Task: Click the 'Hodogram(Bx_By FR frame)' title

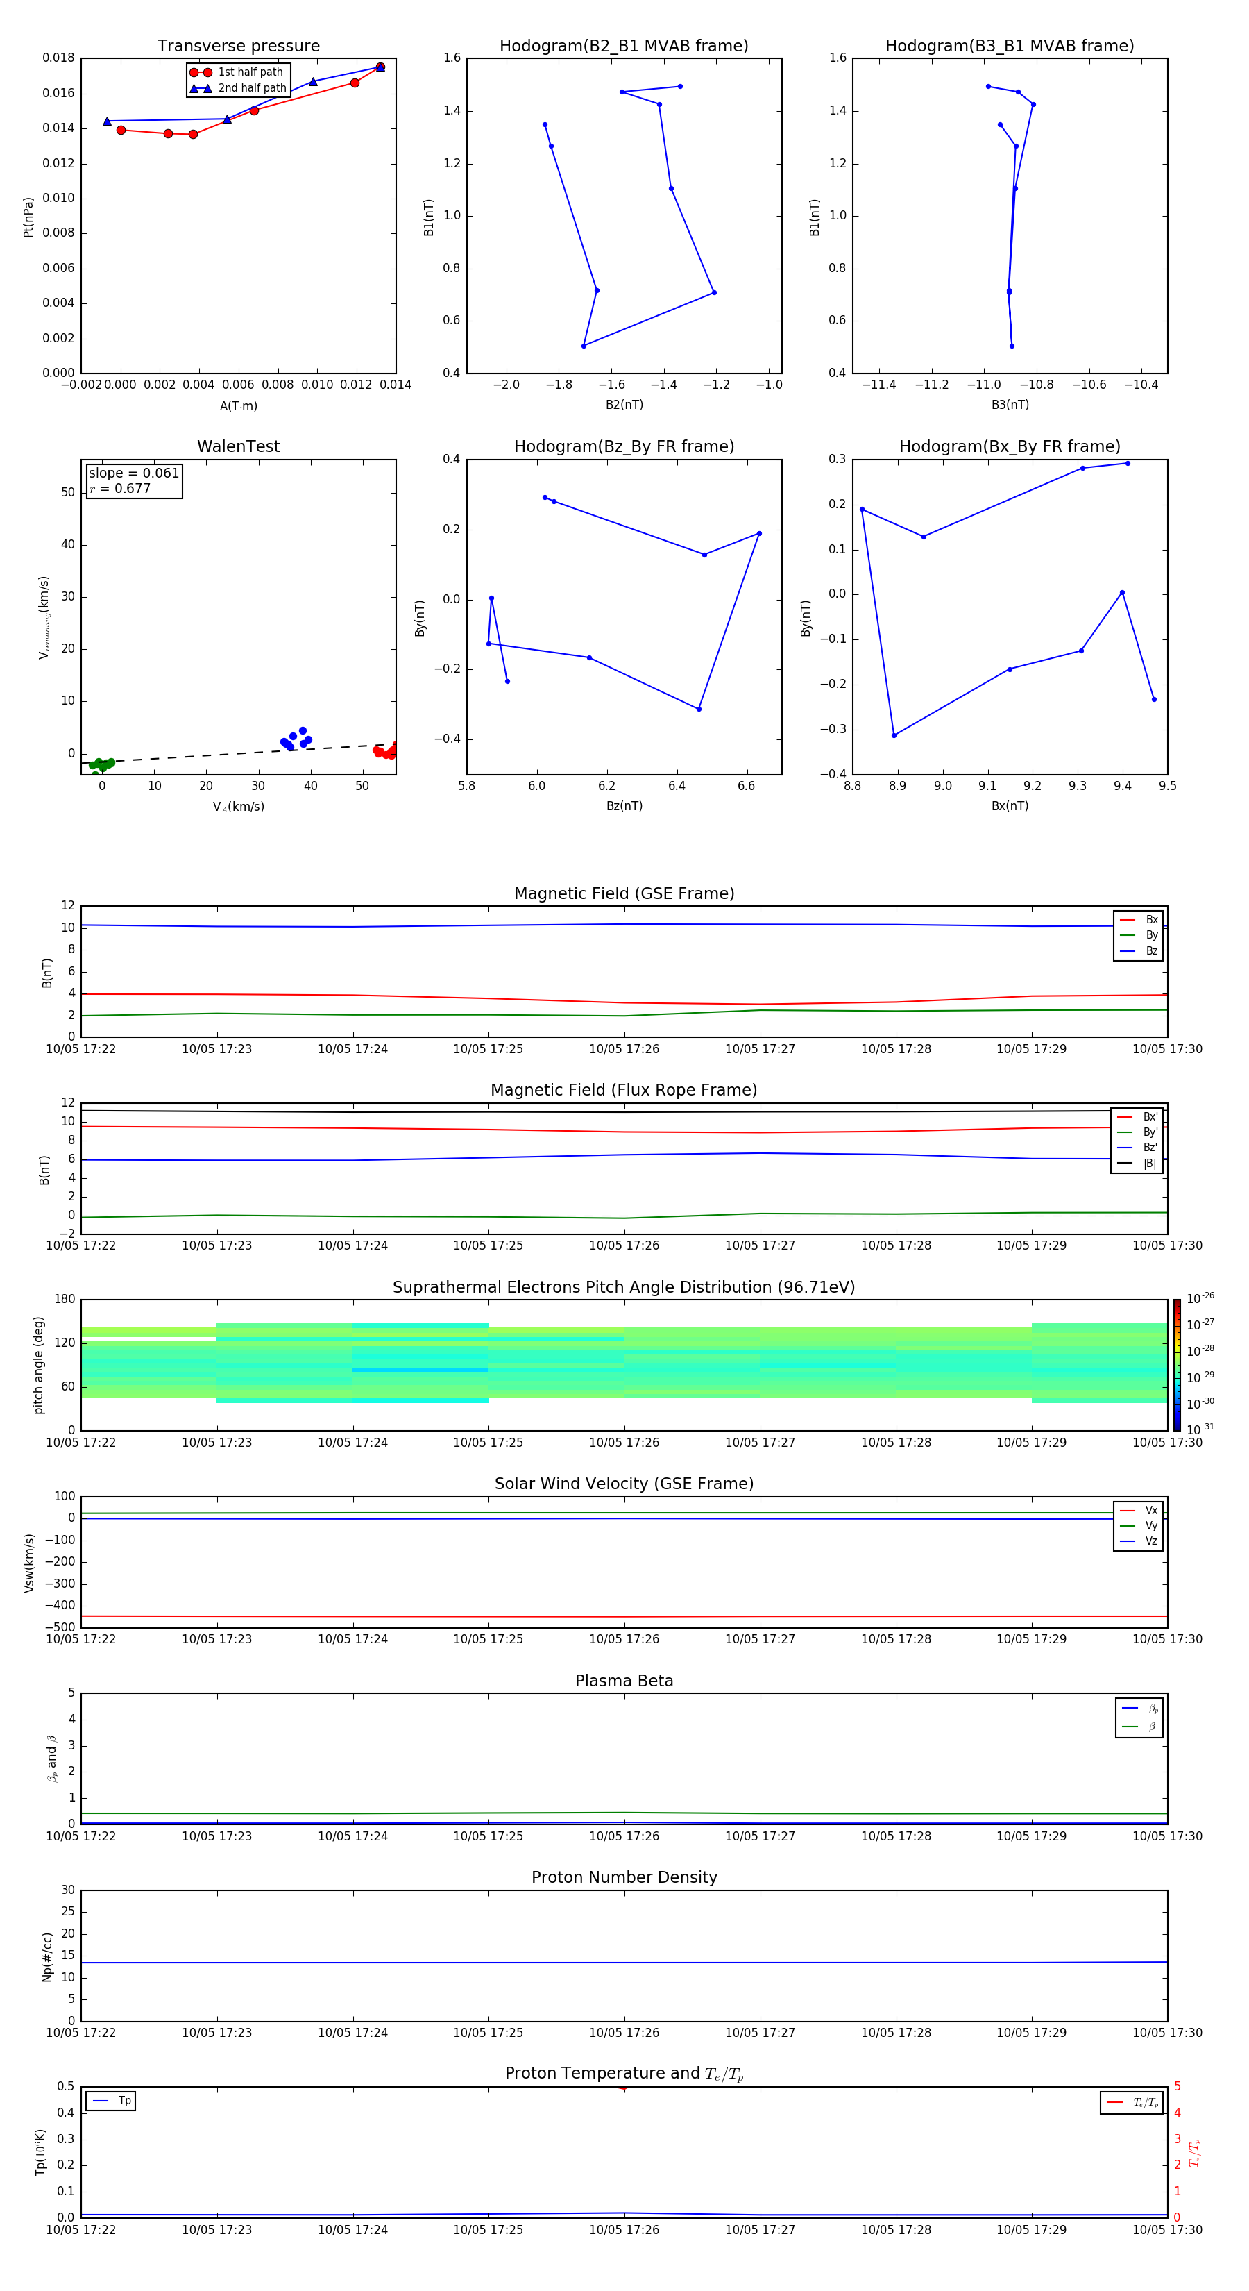Action: [x=1010, y=446]
